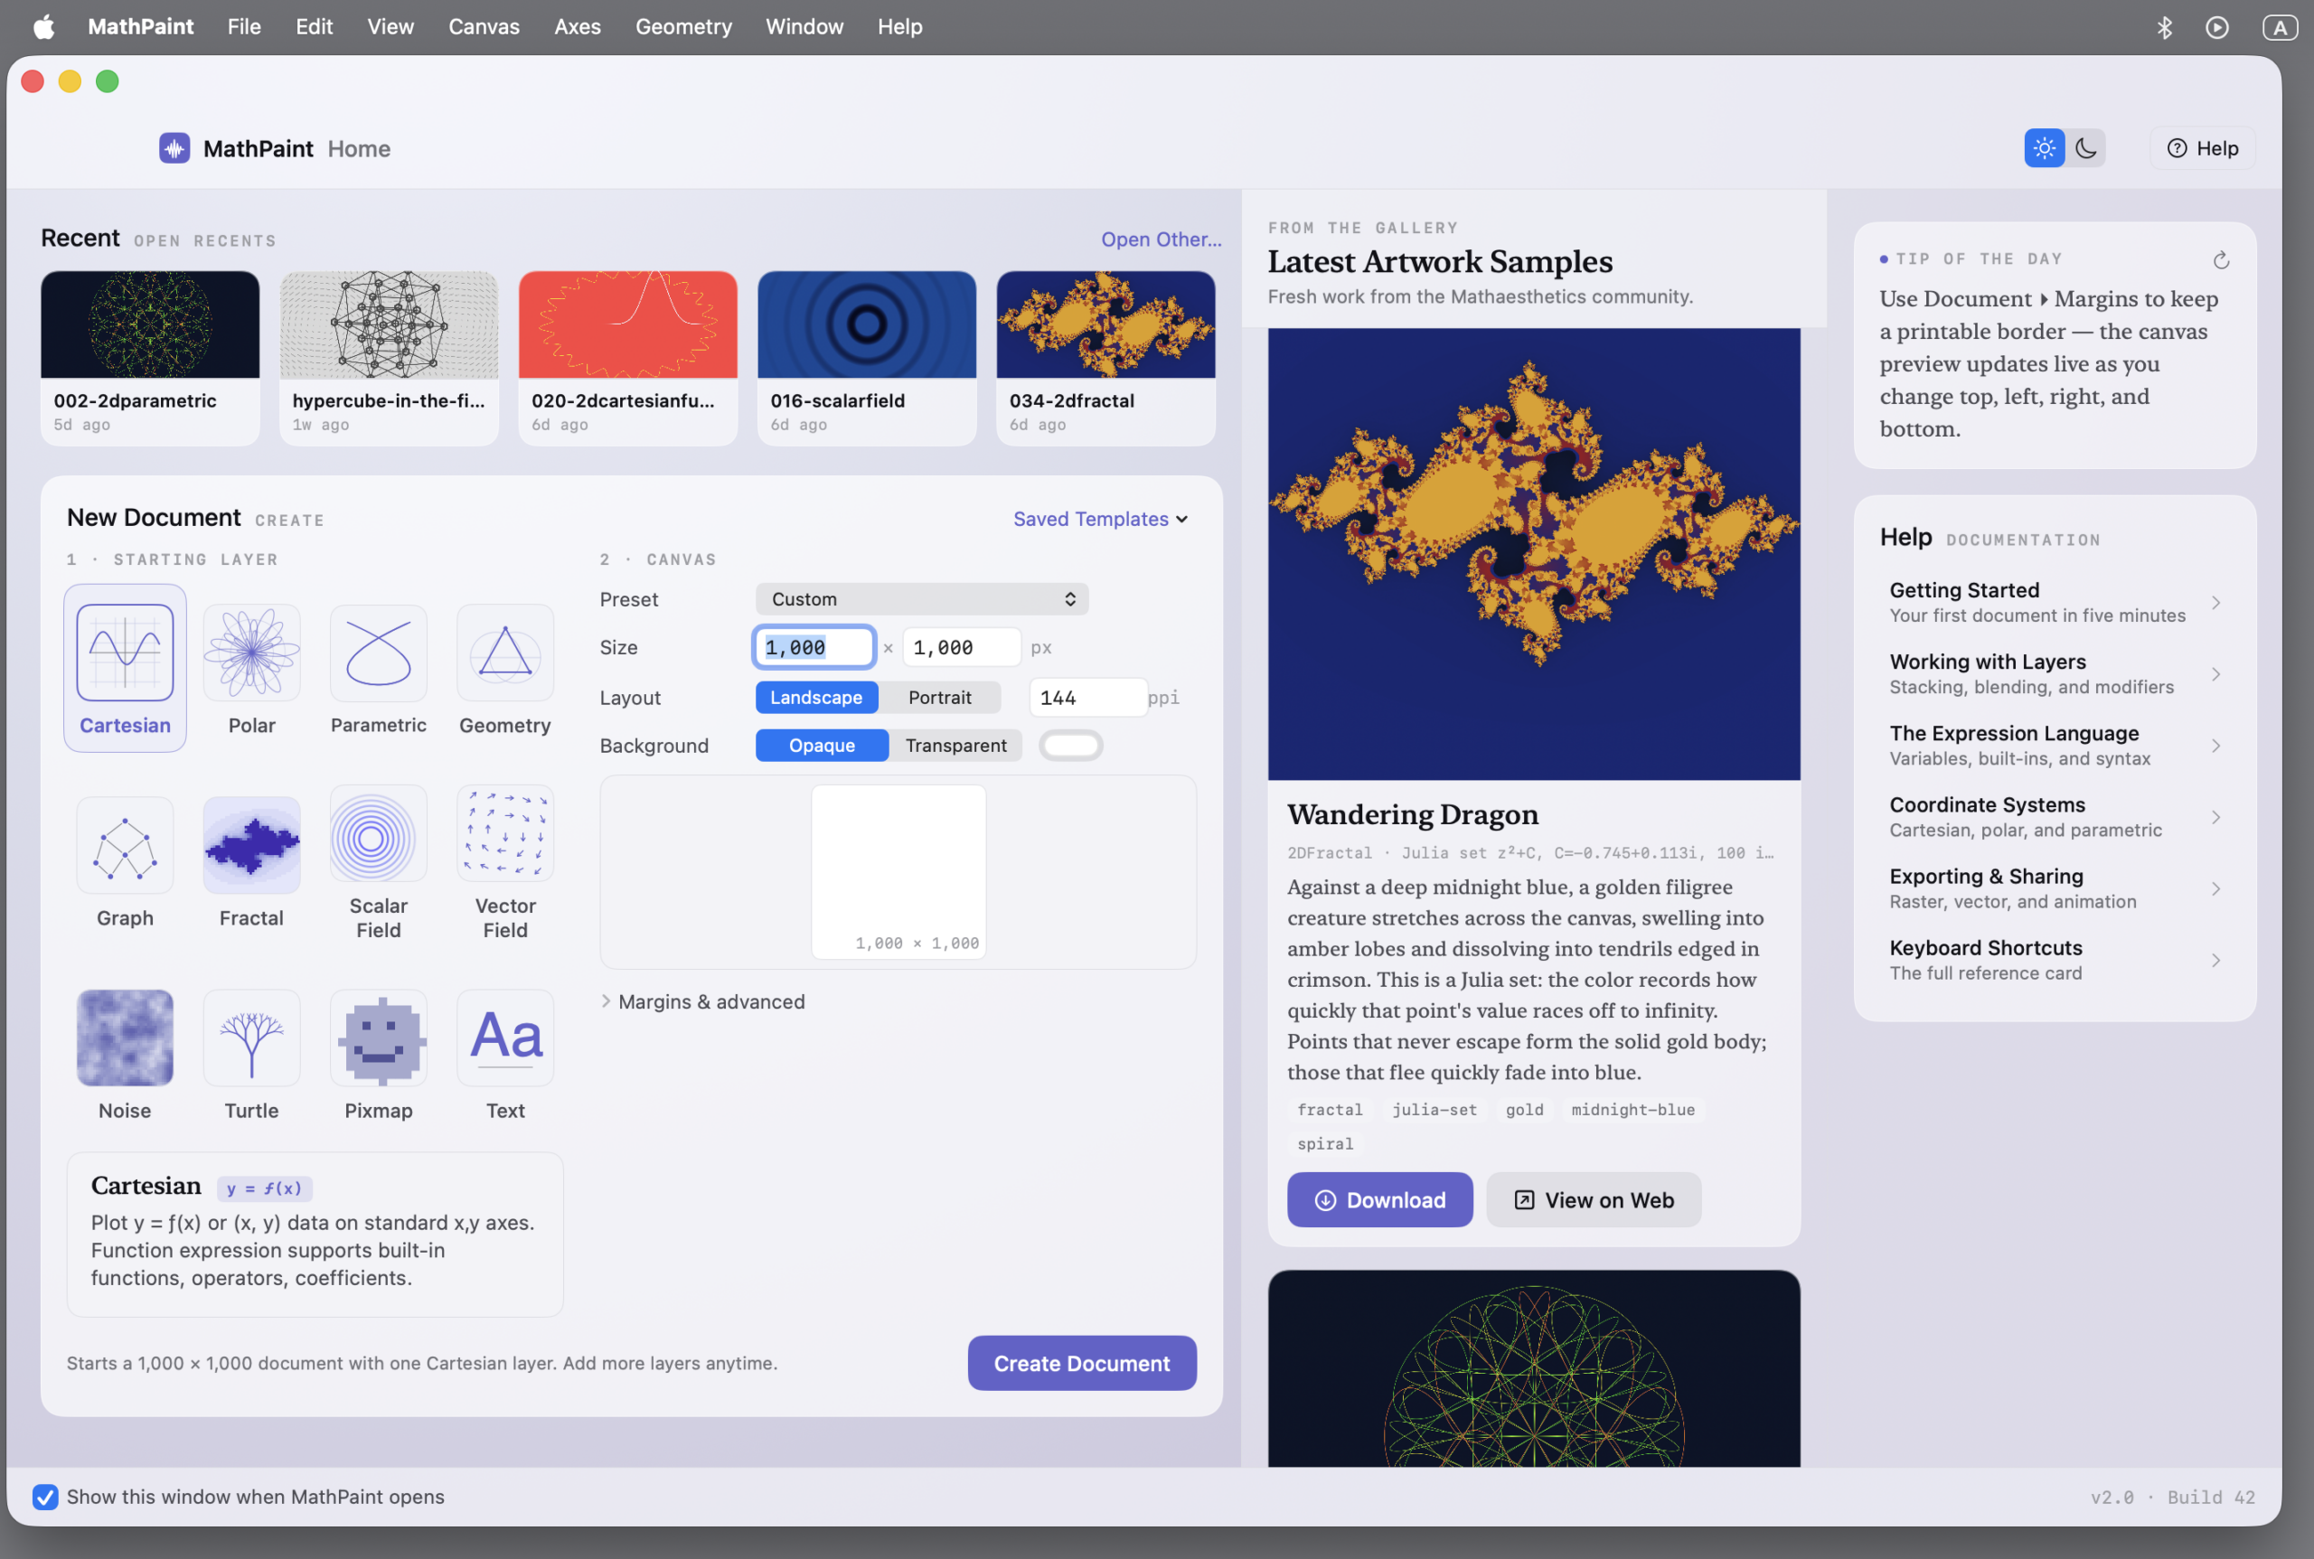Image resolution: width=2314 pixels, height=1559 pixels.
Task: Click the Open Other... link
Action: 1161,239
